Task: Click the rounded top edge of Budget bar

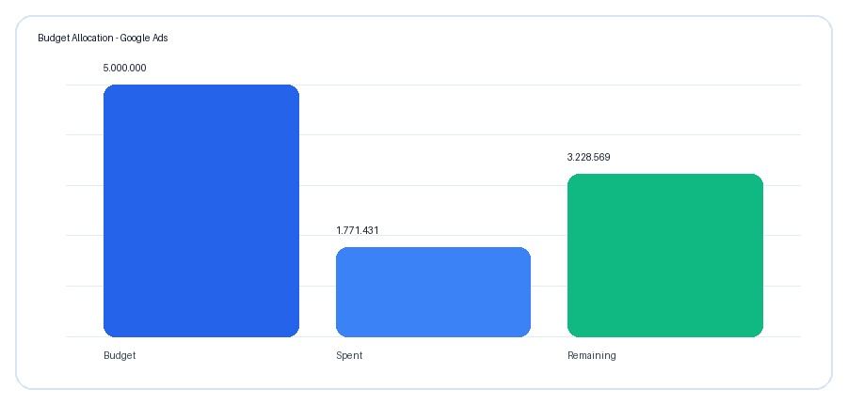Action: click(201, 86)
